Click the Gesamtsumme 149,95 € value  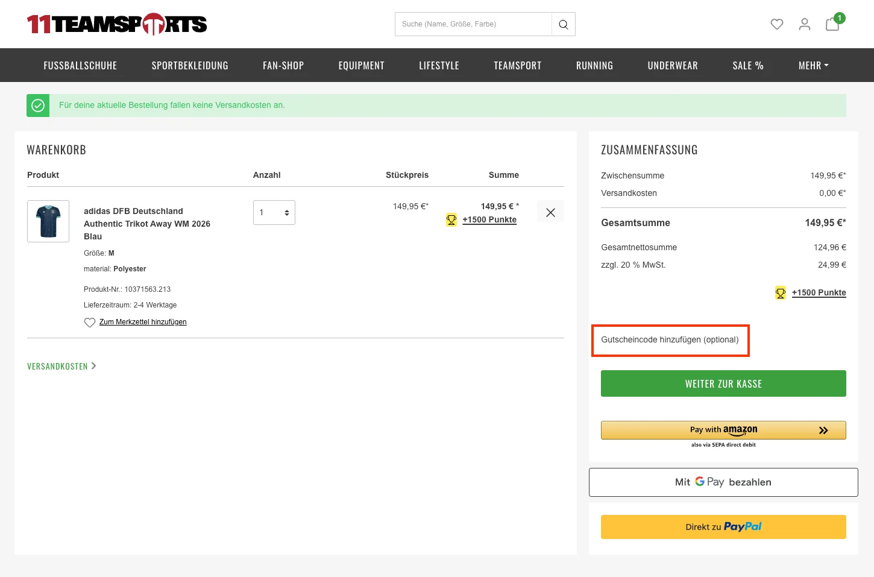click(x=825, y=222)
